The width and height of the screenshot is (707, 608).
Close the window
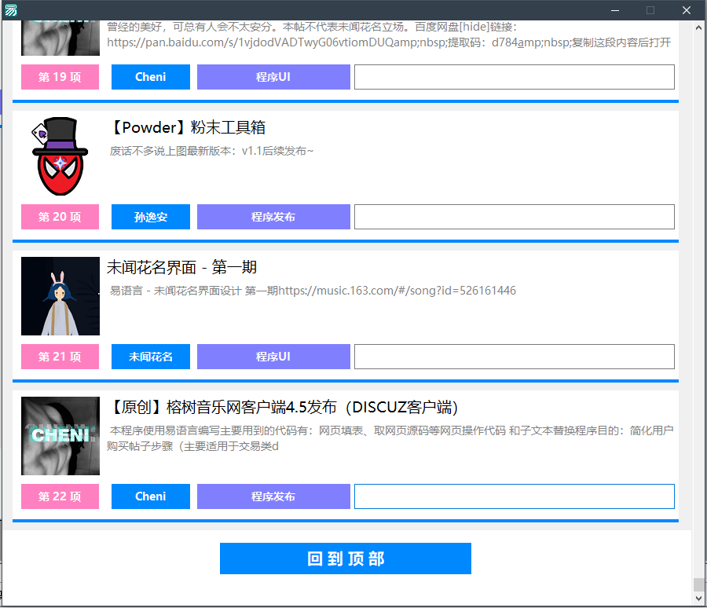tap(687, 10)
